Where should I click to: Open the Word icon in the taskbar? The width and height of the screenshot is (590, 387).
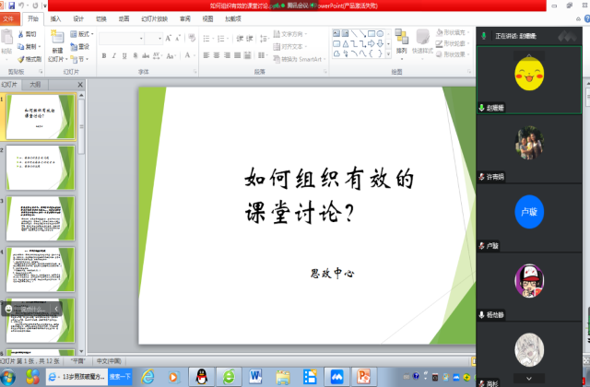[254, 376]
